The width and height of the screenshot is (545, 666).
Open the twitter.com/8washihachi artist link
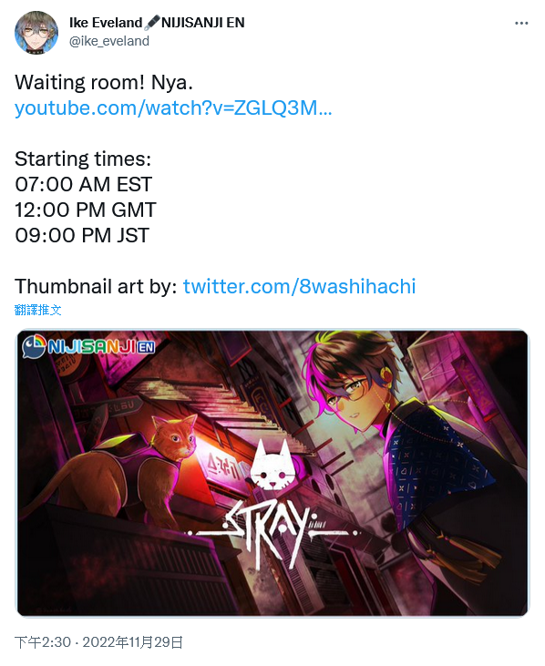click(x=299, y=286)
